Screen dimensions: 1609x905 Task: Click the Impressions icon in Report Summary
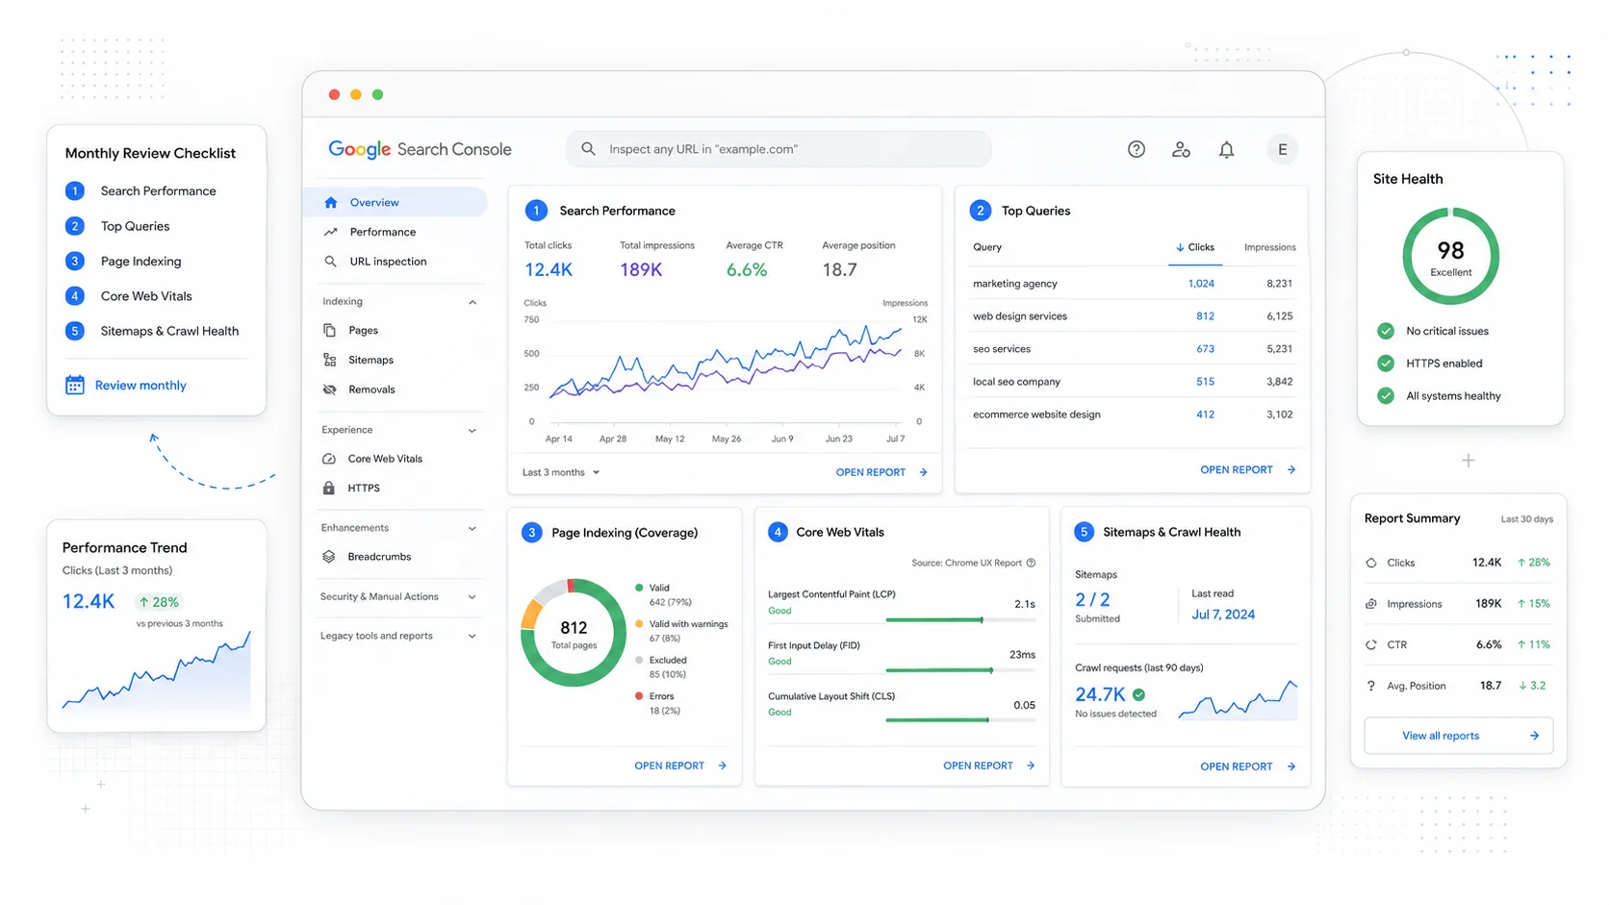[x=1370, y=604]
